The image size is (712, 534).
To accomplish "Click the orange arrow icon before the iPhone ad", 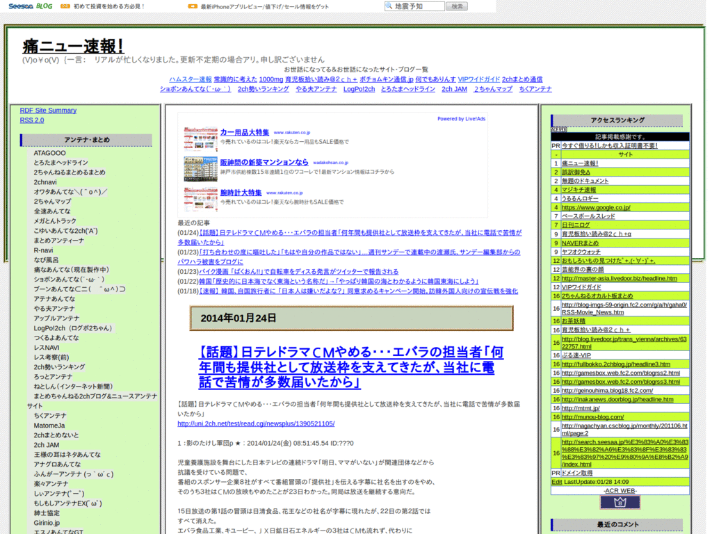I will (192, 6).
